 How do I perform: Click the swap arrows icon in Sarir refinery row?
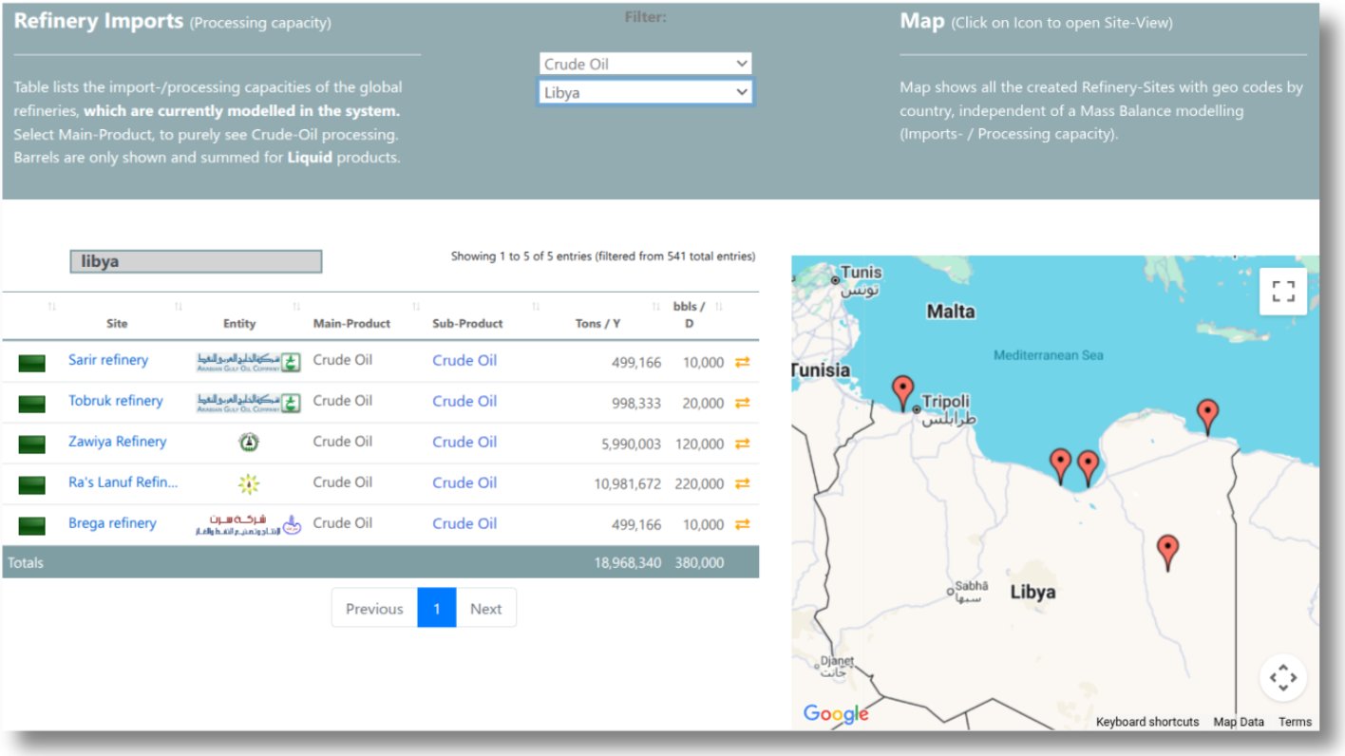(743, 362)
